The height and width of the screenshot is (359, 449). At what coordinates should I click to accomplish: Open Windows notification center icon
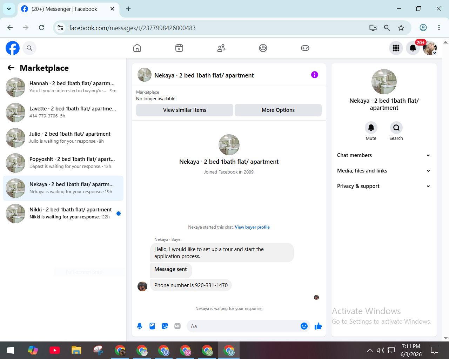point(435,350)
